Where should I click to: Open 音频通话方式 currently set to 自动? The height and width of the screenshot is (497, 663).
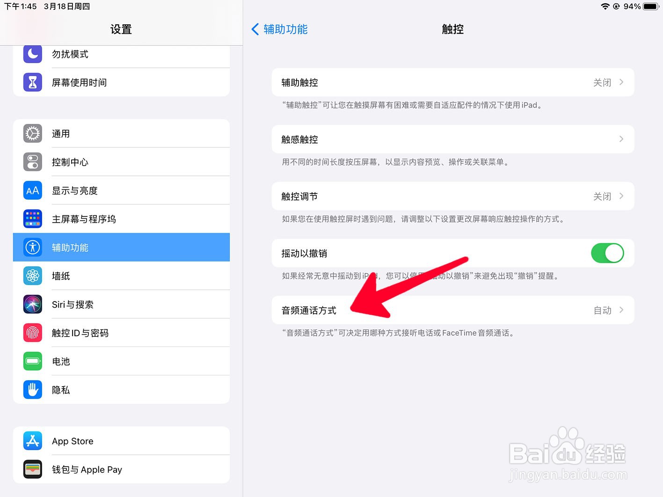pos(452,310)
